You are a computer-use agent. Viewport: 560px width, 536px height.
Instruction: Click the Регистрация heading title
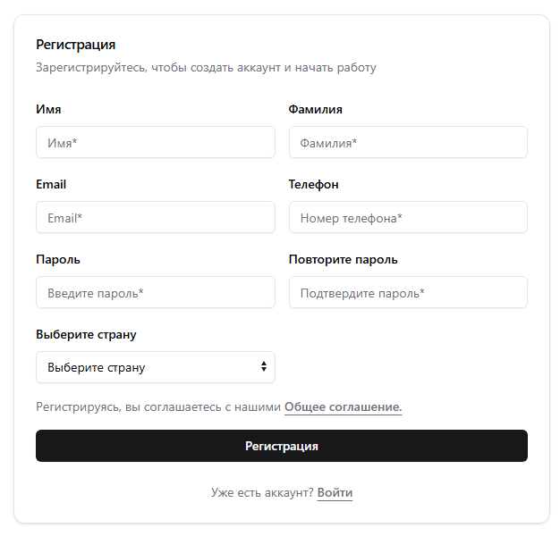75,44
